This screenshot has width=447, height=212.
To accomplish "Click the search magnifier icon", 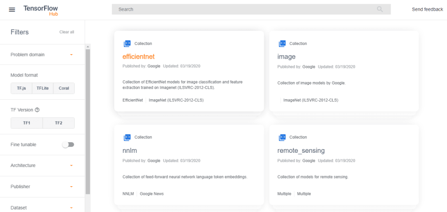I will click(x=380, y=10).
